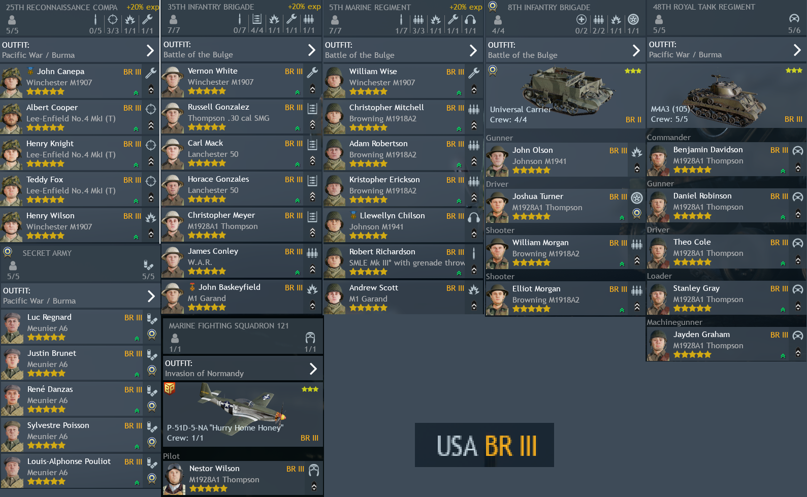Expand the 25th Reconnaissance outfit Pacific War / Burma
This screenshot has height=497, width=807.
(80, 50)
